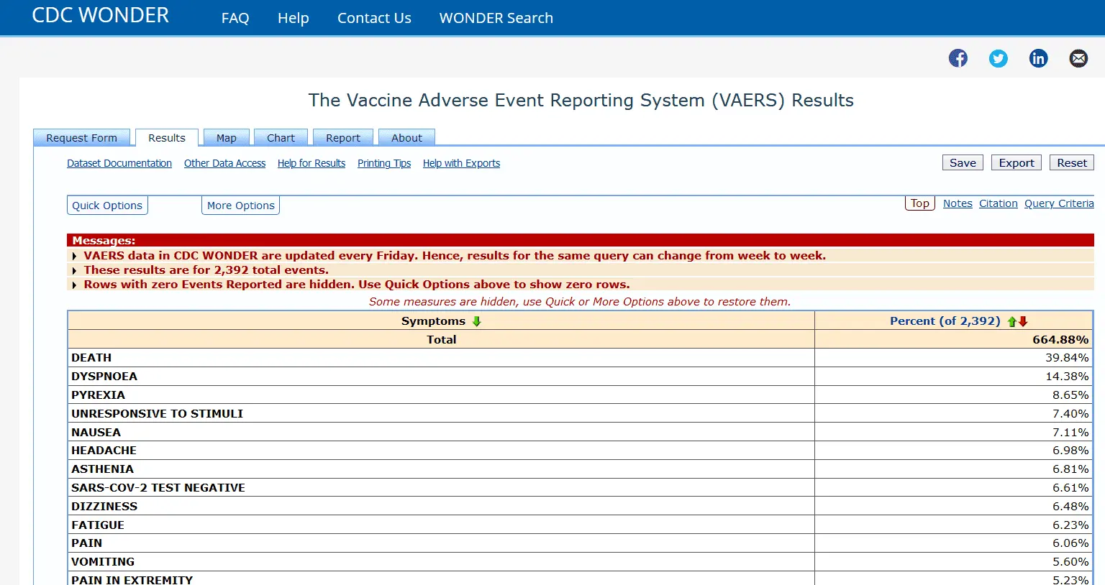Share this page on Twitter
Screen dimensions: 1105x585
(x=998, y=58)
